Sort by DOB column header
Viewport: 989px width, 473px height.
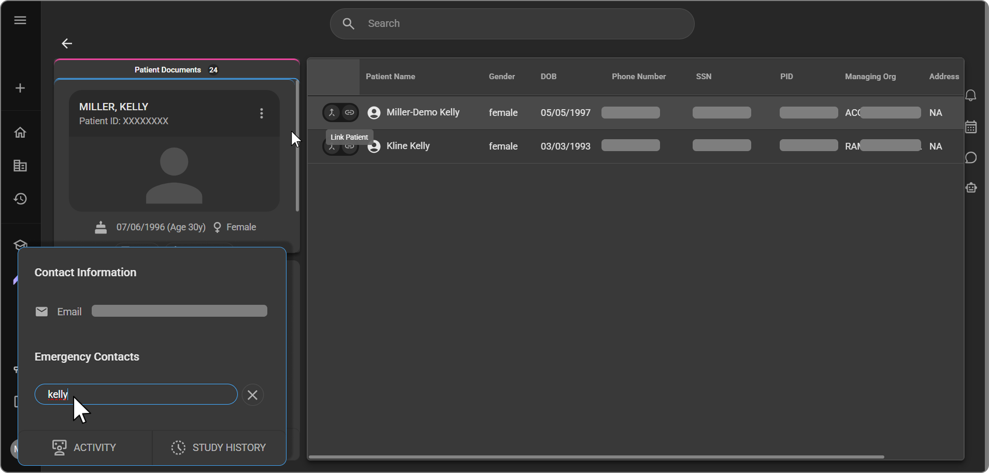pyautogui.click(x=548, y=77)
